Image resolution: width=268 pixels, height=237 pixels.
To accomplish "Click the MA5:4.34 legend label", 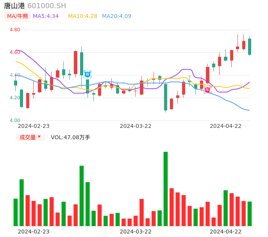I will (x=46, y=16).
